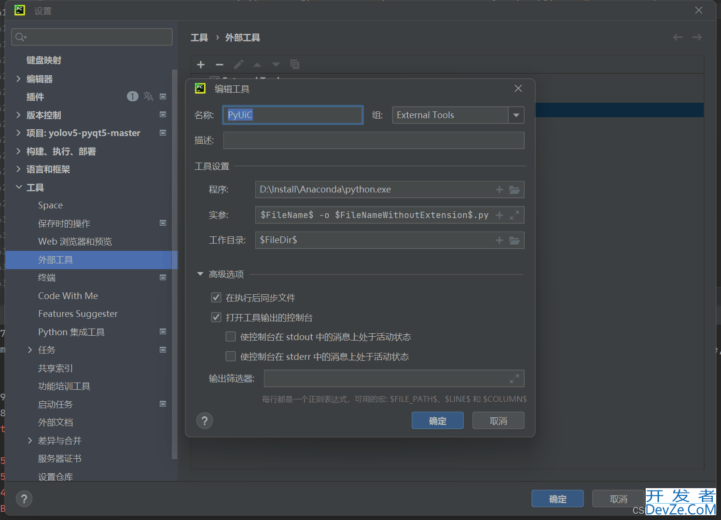721x520 pixels.
Task: Collapse the 高级选项 section
Action: pyautogui.click(x=200, y=274)
